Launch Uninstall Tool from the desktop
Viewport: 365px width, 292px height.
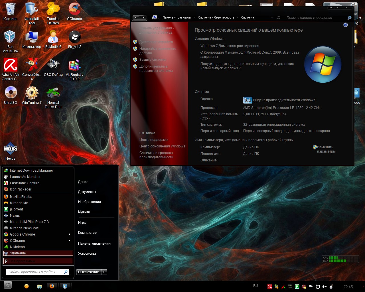(x=32, y=13)
